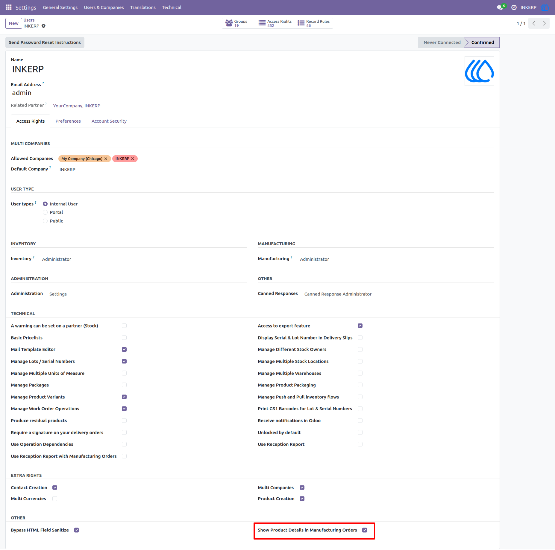Open INKERP user menu in top bar
The width and height of the screenshot is (555, 550).
(x=528, y=7)
